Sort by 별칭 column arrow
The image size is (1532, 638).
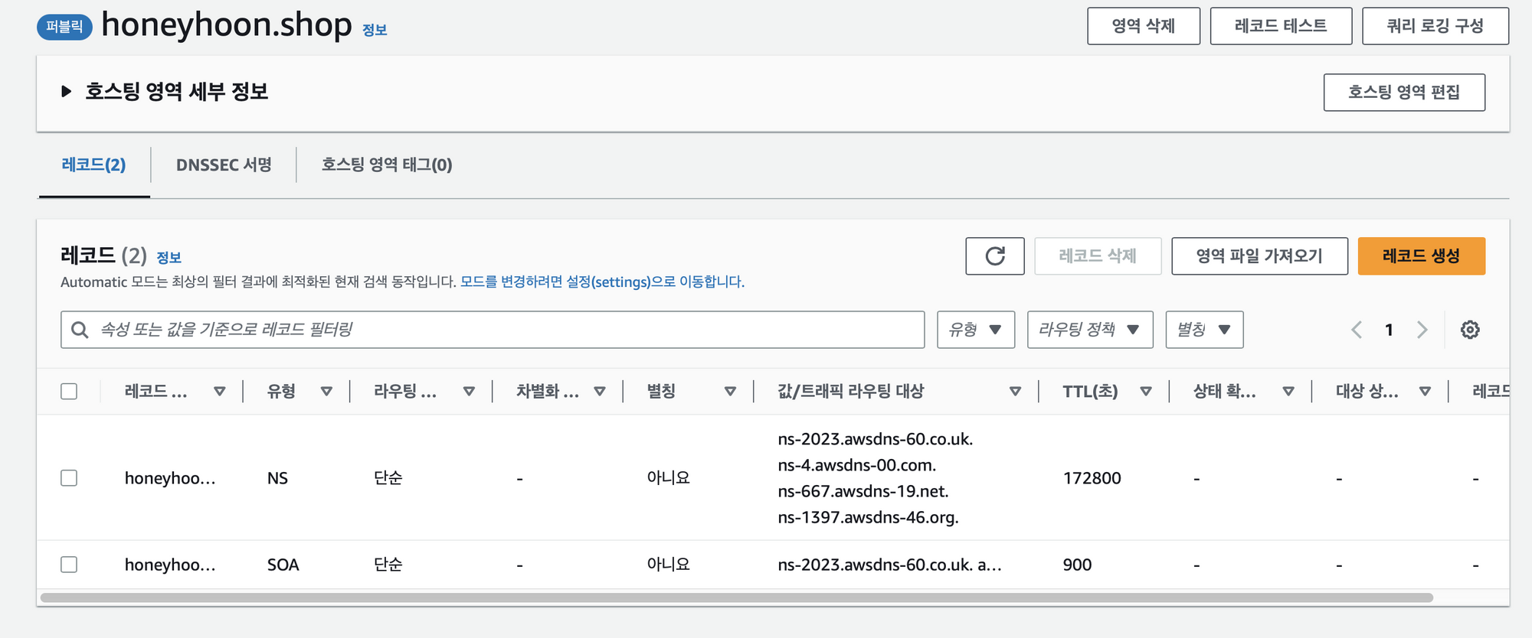tap(730, 392)
